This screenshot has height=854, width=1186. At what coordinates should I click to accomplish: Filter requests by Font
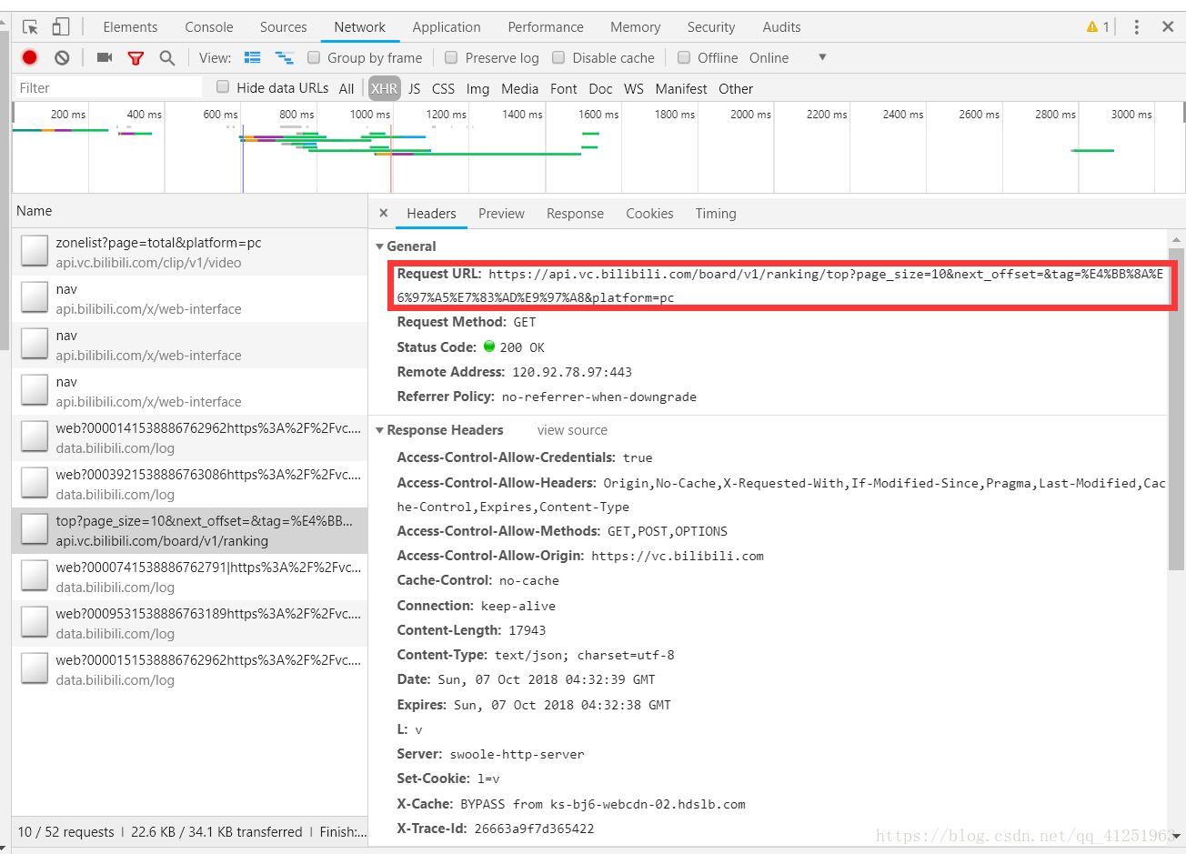pyautogui.click(x=564, y=88)
